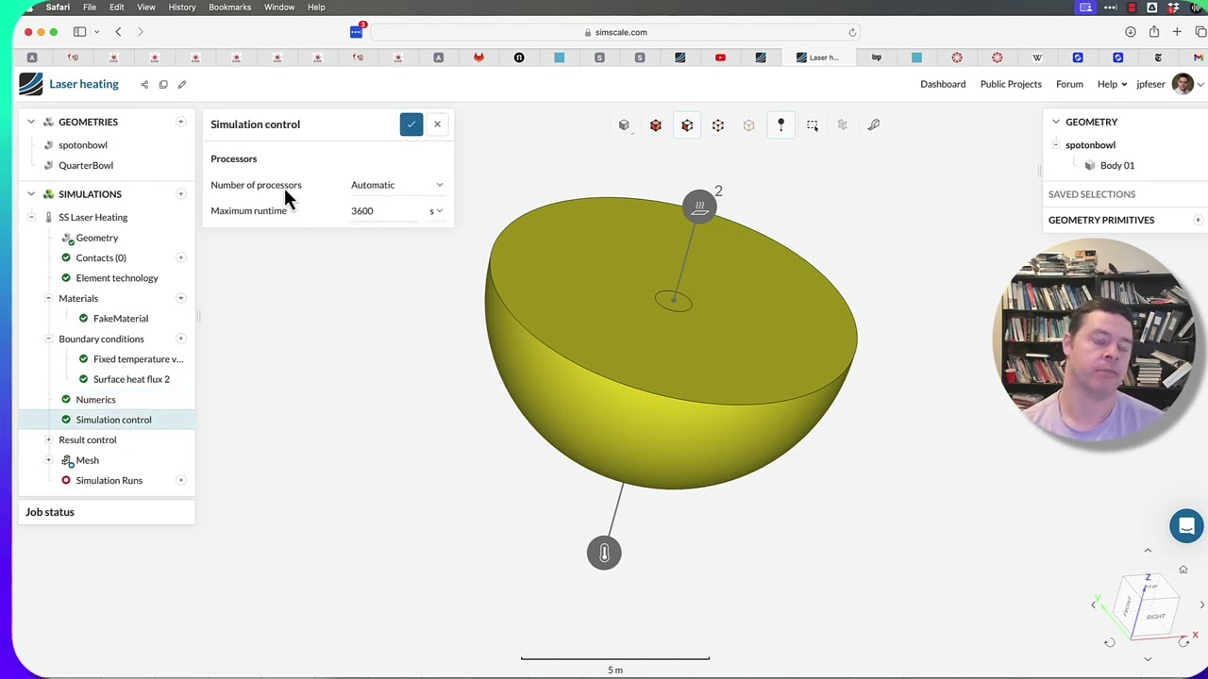Click the simscale.com address bar
1208x679 pixels.
click(x=615, y=32)
